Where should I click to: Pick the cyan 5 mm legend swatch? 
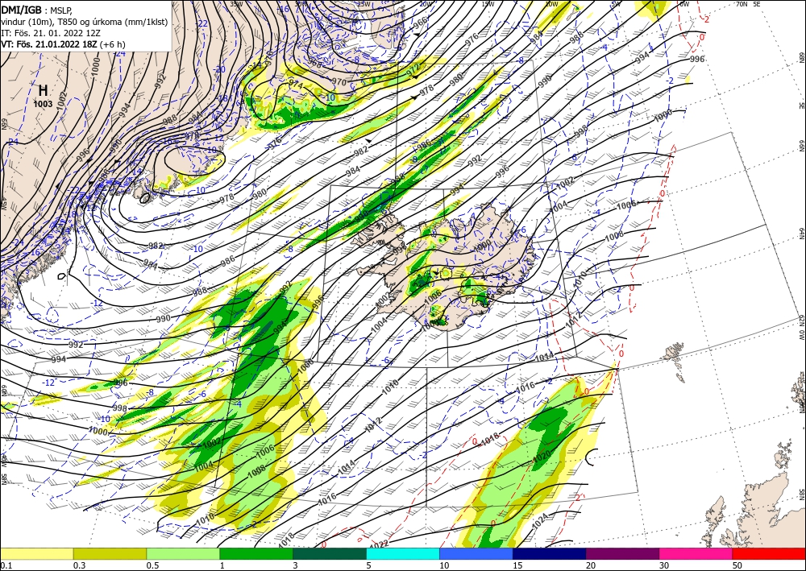click(x=403, y=553)
